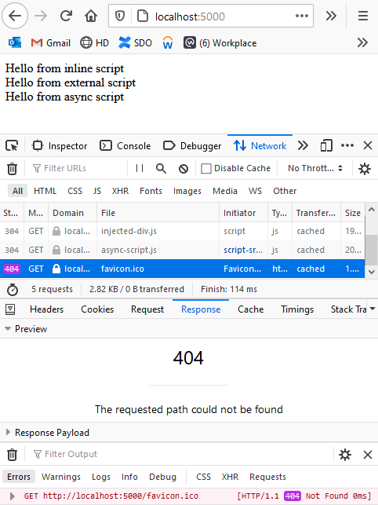Select the async-script.js request row

pyautogui.click(x=183, y=250)
